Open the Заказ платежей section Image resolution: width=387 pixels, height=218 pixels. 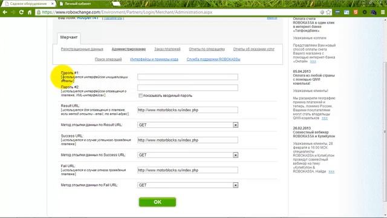[167, 49]
